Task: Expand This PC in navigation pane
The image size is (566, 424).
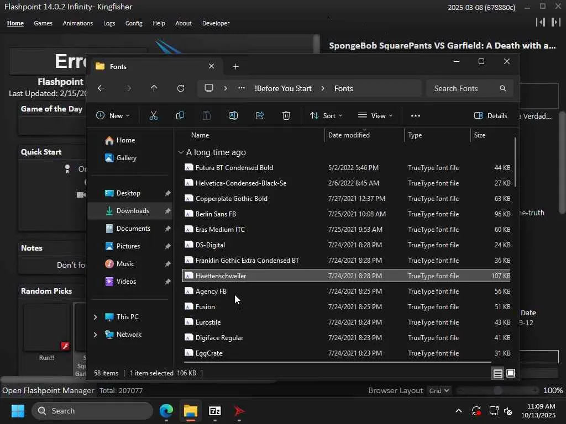Action: (95, 317)
